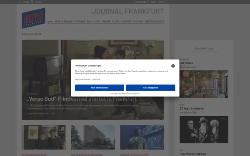
Task: Open NIGHTLIFE navigation item
Action: (126, 22)
